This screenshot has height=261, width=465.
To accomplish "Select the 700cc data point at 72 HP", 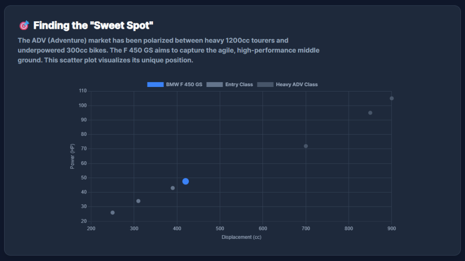I will tap(306, 146).
